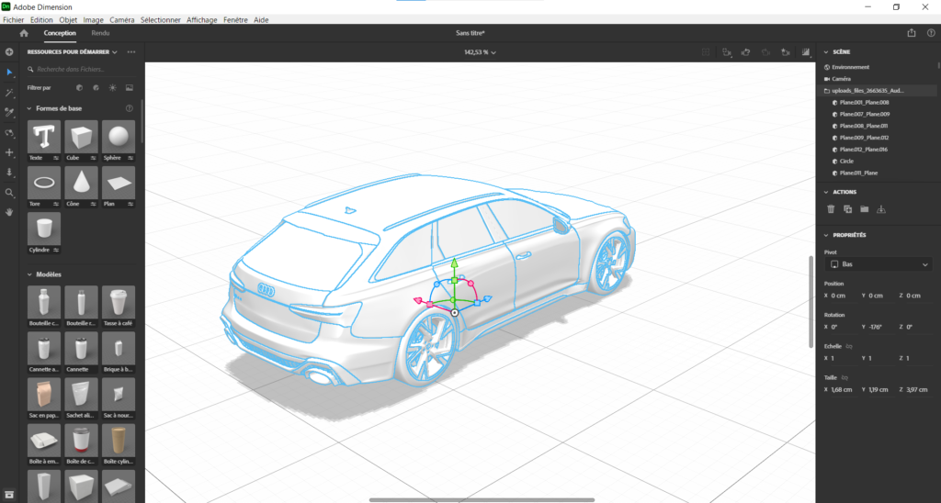Filter assets by images
Screen dimensions: 941x503
pos(129,88)
